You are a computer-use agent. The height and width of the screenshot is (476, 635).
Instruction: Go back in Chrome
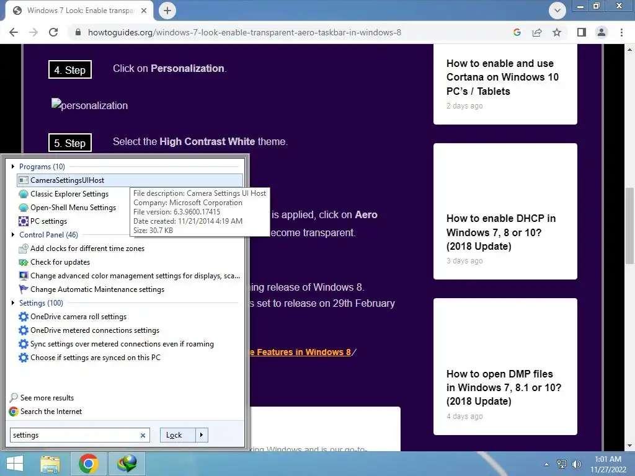14,32
